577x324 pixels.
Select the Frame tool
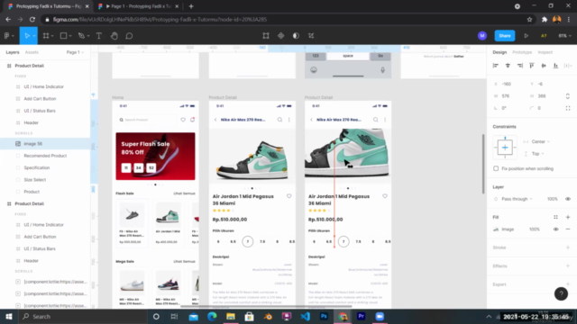pos(46,36)
